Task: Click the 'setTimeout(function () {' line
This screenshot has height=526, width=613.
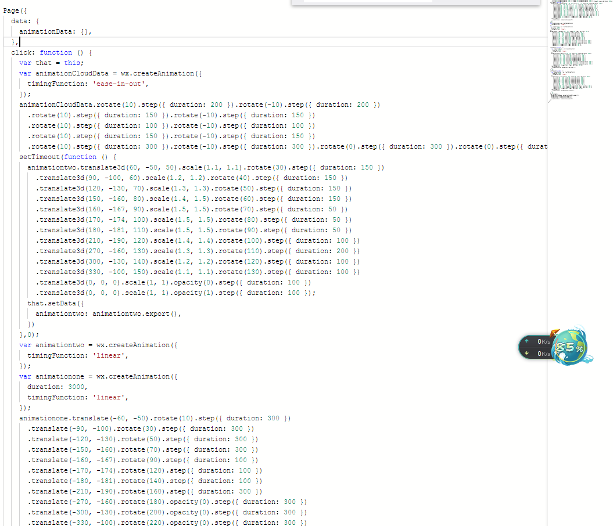Action: 67,157
